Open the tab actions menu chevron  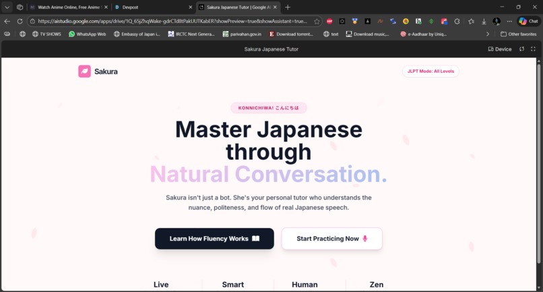pos(7,7)
